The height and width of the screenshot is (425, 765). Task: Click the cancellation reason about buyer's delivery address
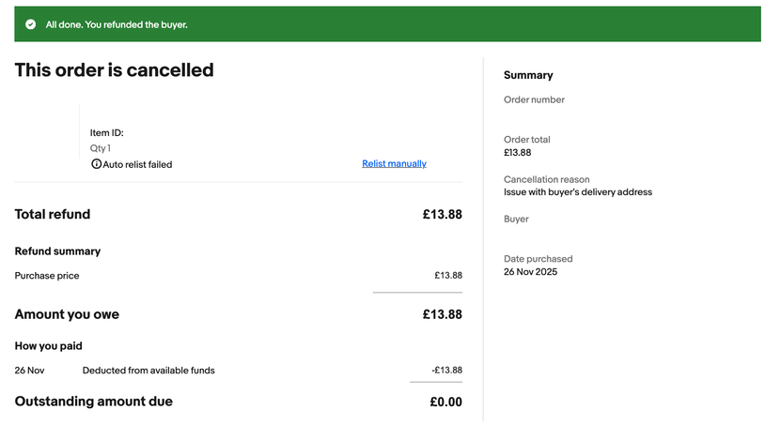(578, 192)
